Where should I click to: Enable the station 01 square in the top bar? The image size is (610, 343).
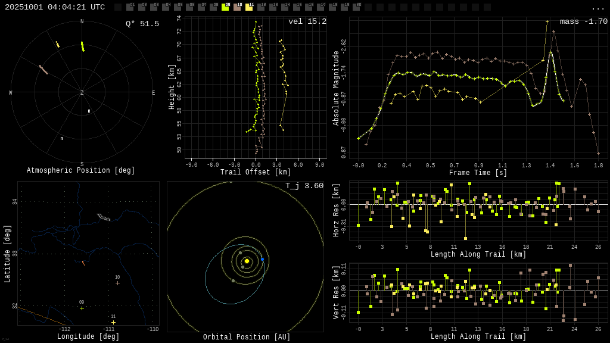tap(130, 7)
